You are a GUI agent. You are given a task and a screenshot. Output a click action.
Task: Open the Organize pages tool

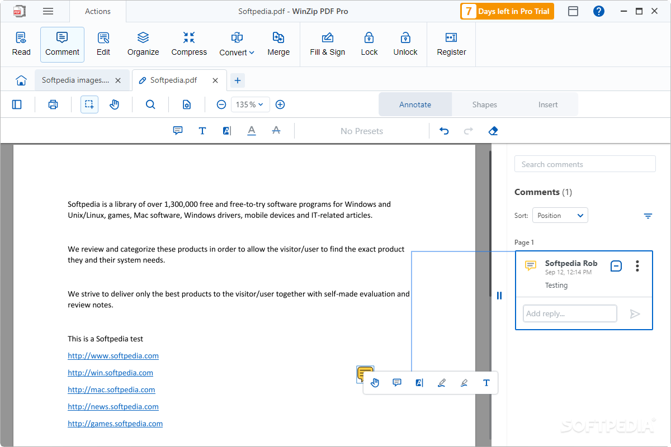pos(143,44)
